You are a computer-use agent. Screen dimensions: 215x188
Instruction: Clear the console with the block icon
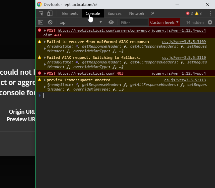(x=50, y=22)
